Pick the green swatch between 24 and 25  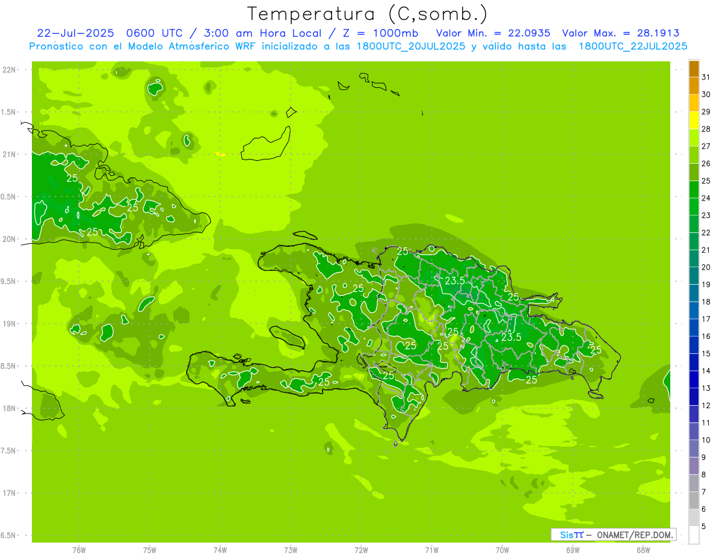coord(694,190)
